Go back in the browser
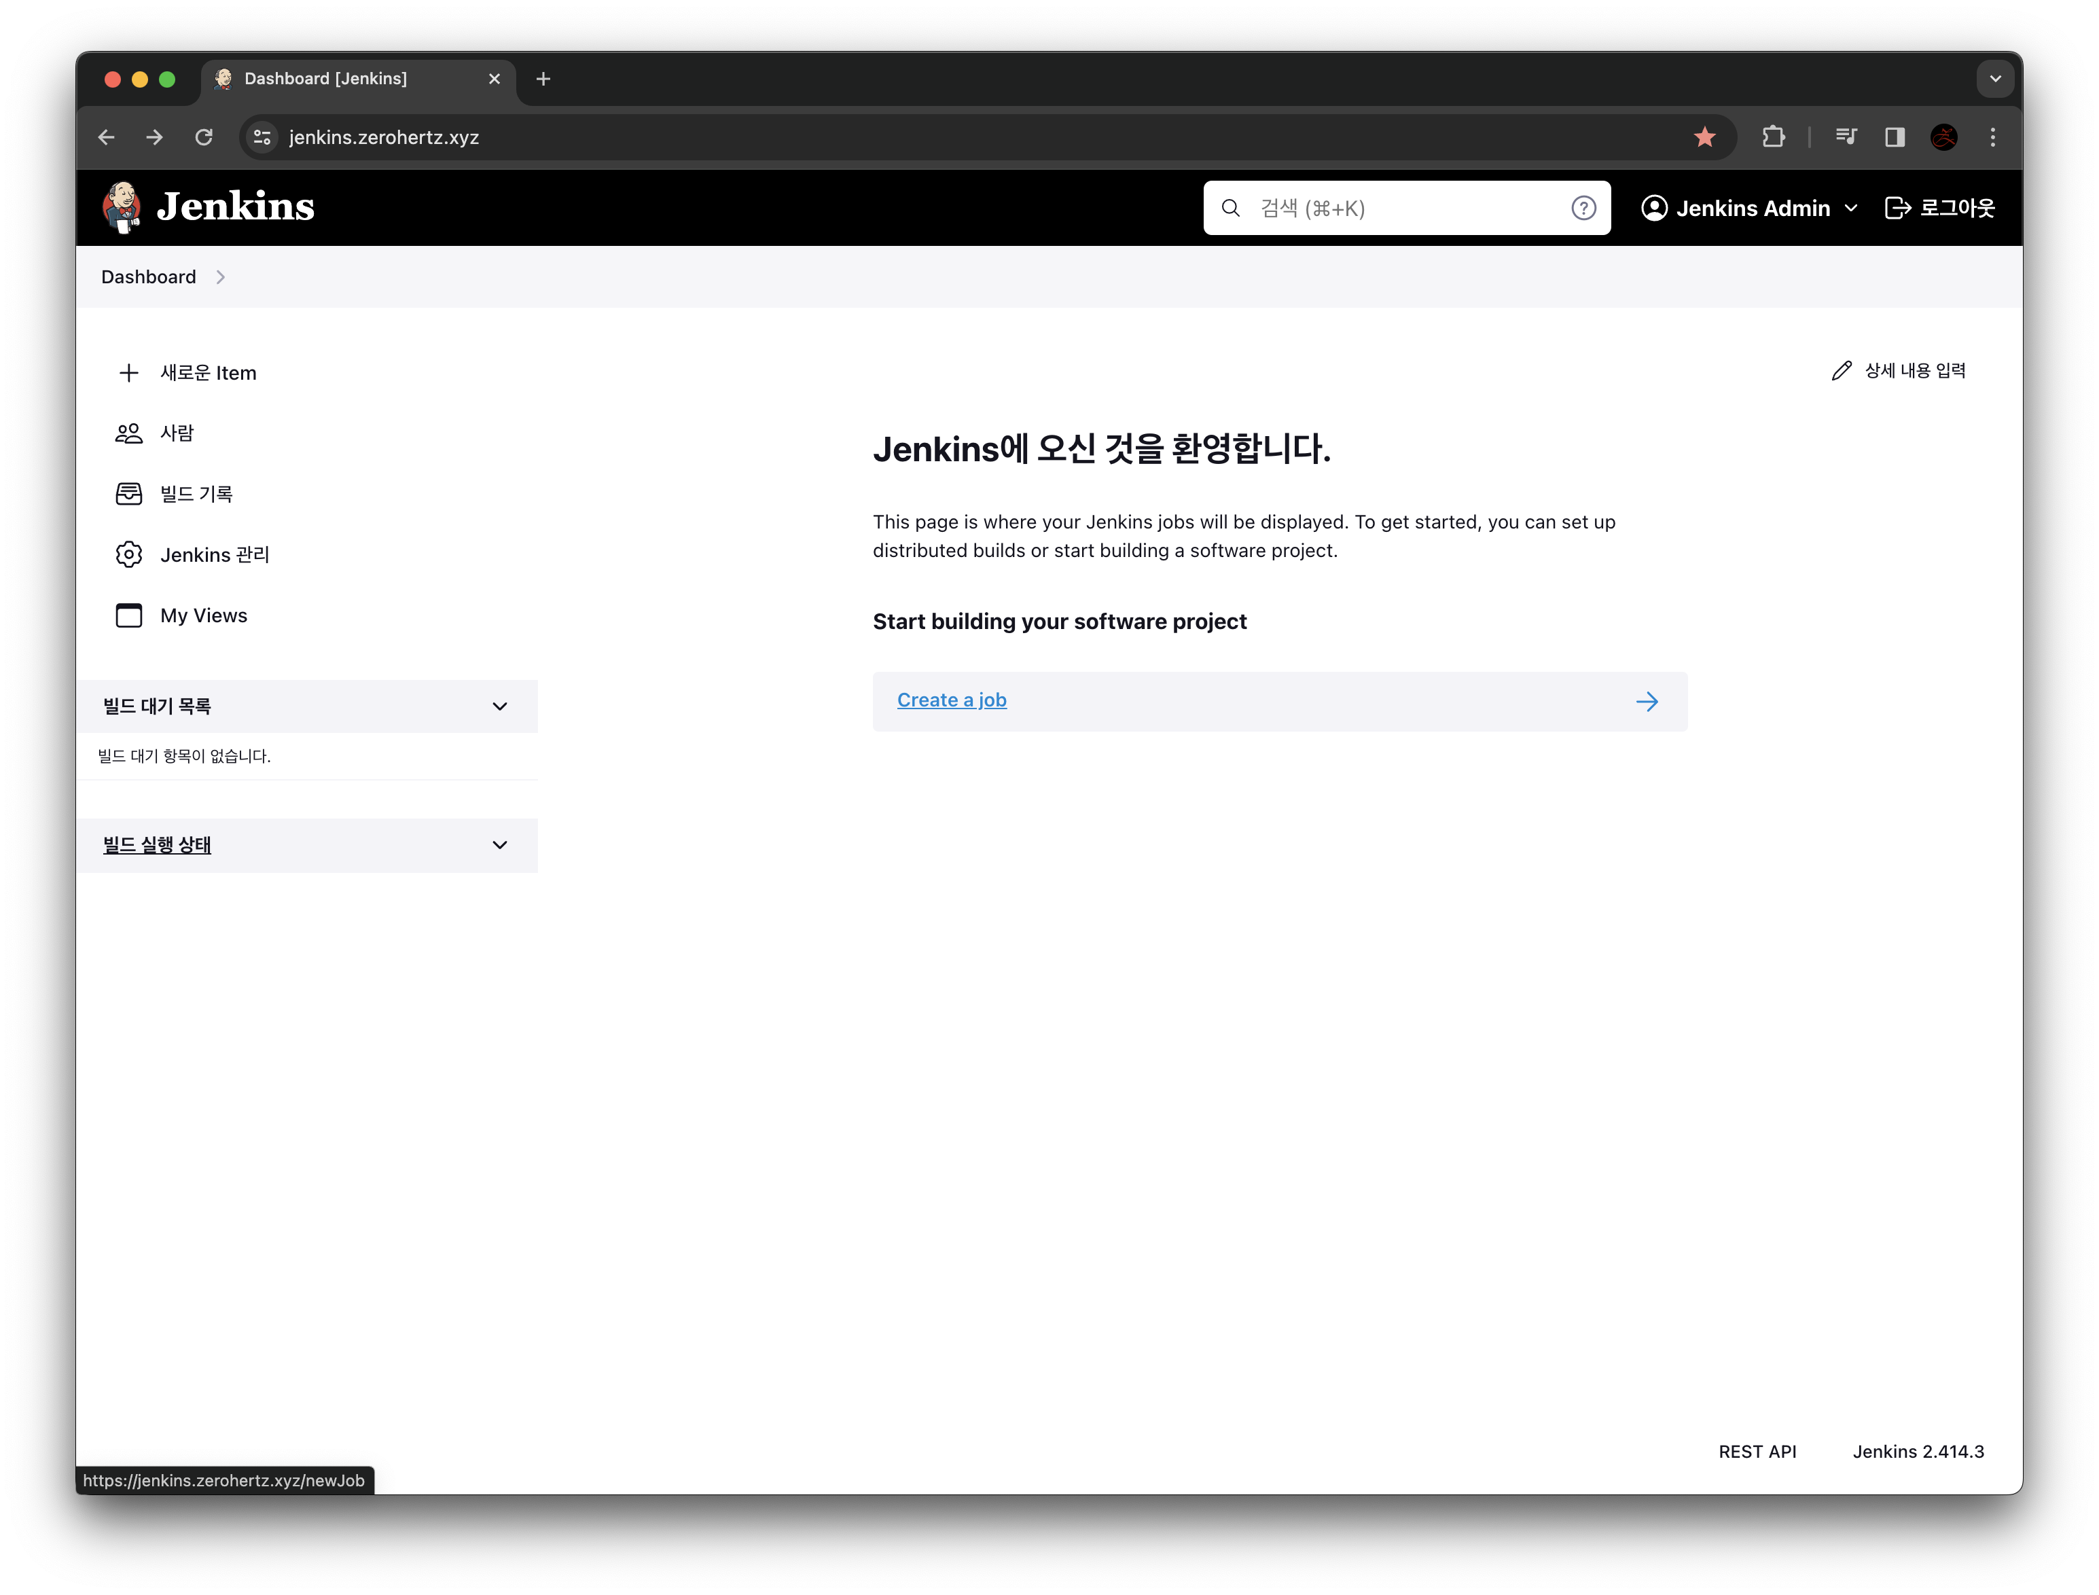2099x1595 pixels. click(107, 137)
